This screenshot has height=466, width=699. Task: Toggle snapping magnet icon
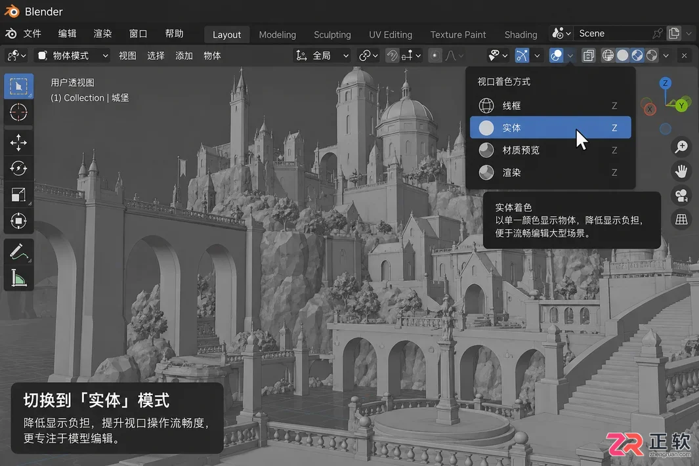[x=392, y=56]
